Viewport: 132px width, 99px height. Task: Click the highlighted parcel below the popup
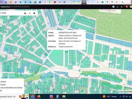pos(66,51)
